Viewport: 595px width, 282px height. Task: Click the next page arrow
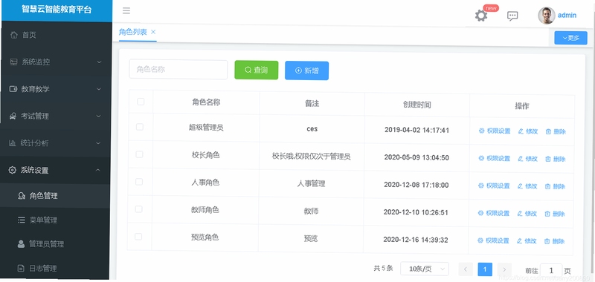[x=504, y=269]
